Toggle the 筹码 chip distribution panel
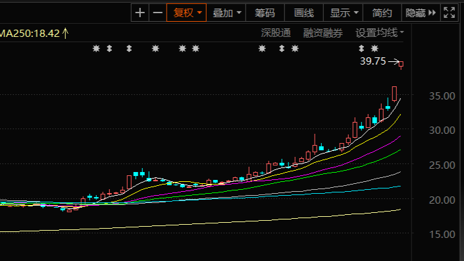Screen dimensions: 464x261 (x=265, y=13)
